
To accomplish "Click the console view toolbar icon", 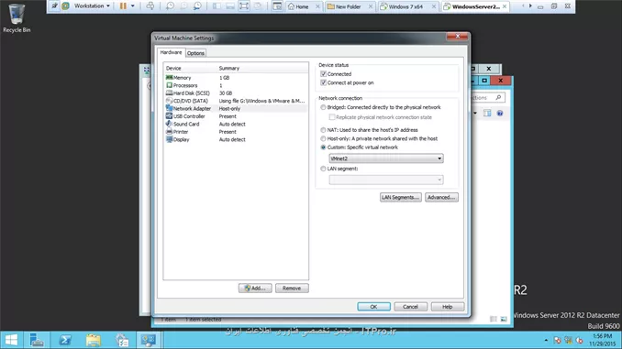I will (277, 5).
